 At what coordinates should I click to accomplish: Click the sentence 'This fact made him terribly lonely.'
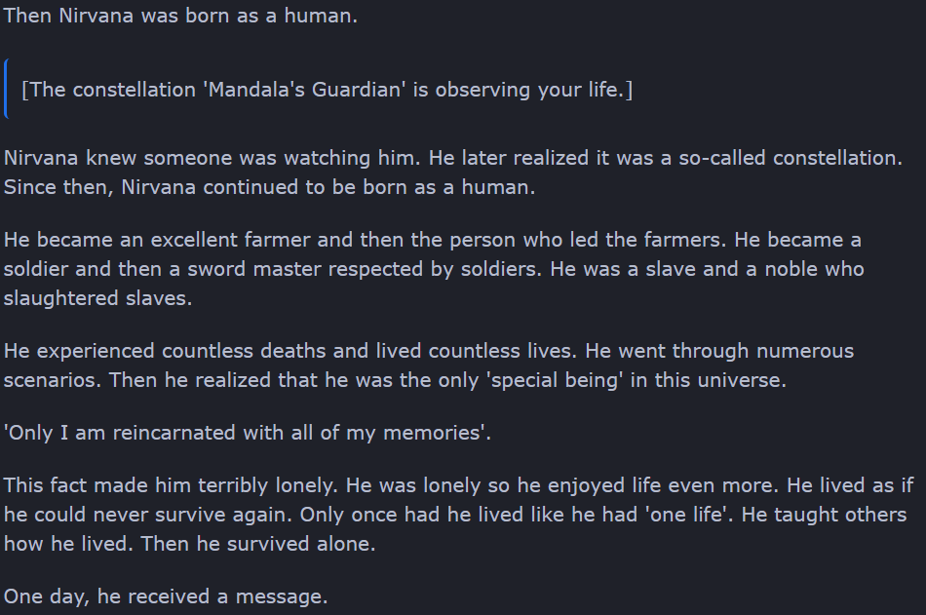[171, 485]
